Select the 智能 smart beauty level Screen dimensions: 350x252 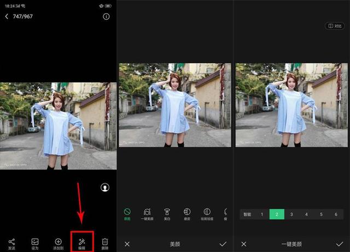[x=247, y=214]
